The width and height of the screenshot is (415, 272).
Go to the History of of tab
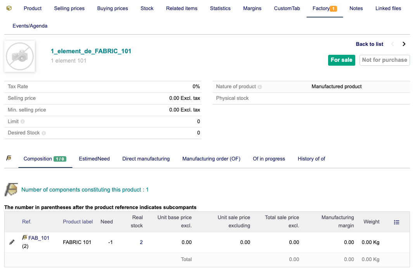click(x=311, y=159)
